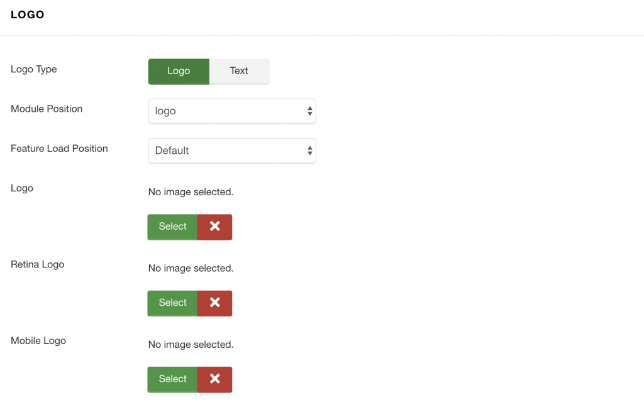This screenshot has height=408, width=644.
Task: Click 'No image selected' text under Logo
Action: tap(190, 191)
